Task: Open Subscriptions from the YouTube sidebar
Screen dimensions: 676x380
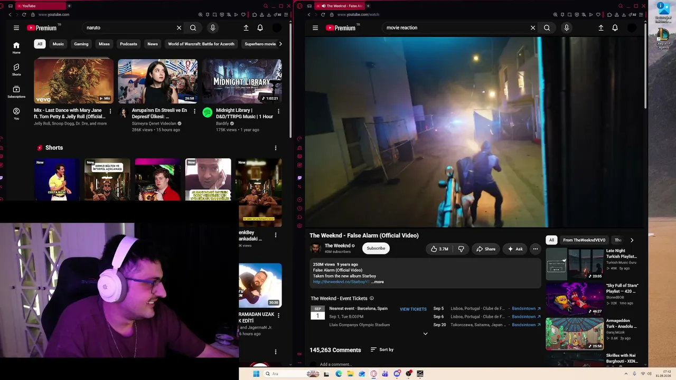Action: click(16, 92)
